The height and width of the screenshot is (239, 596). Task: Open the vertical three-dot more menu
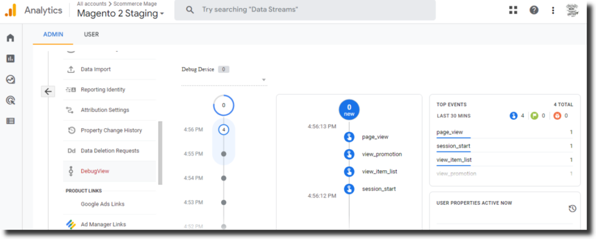point(553,10)
